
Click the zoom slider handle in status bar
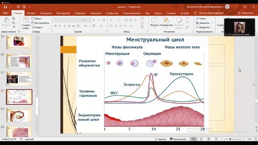(230, 139)
